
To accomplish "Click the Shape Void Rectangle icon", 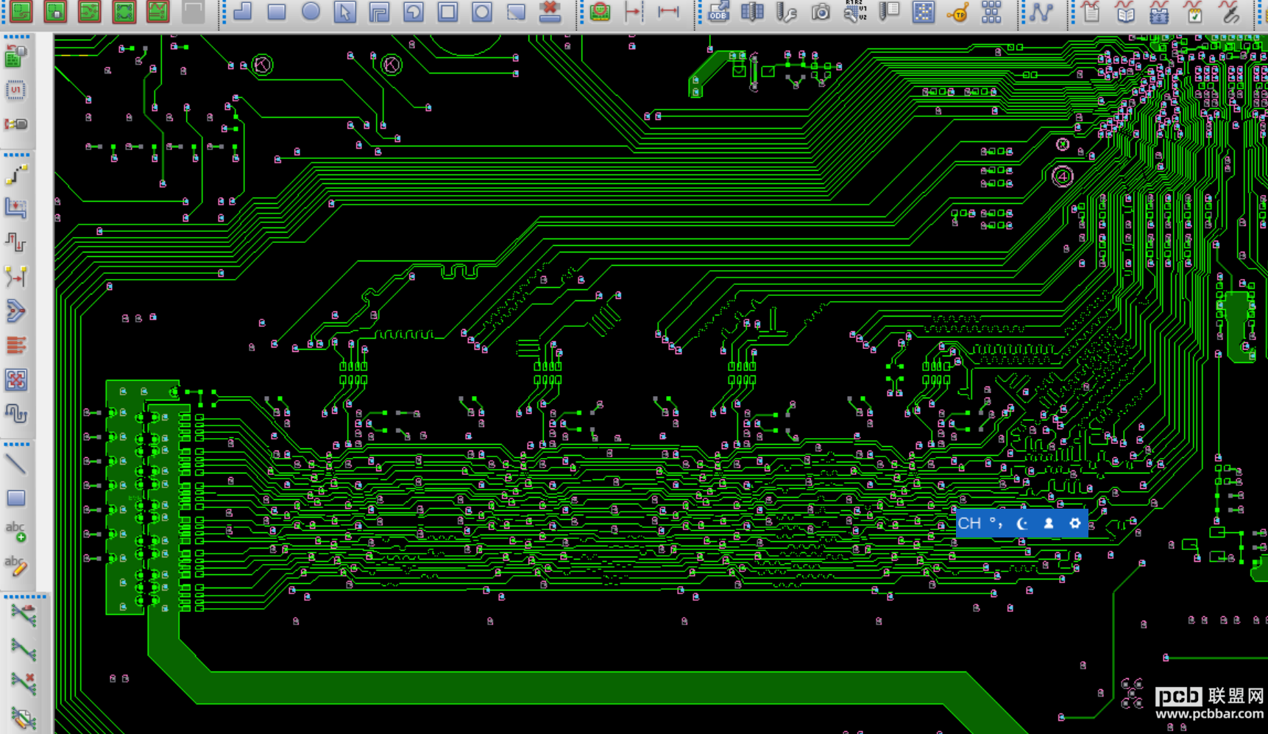I will pyautogui.click(x=447, y=12).
